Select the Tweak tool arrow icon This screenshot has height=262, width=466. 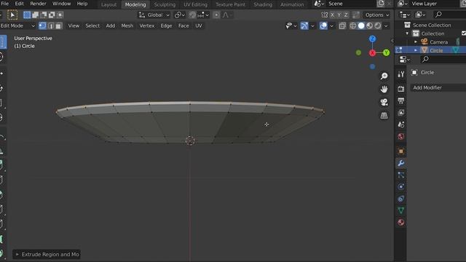(12, 15)
